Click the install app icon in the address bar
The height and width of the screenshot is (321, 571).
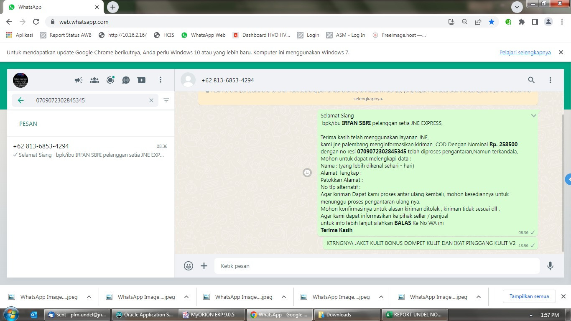click(451, 22)
